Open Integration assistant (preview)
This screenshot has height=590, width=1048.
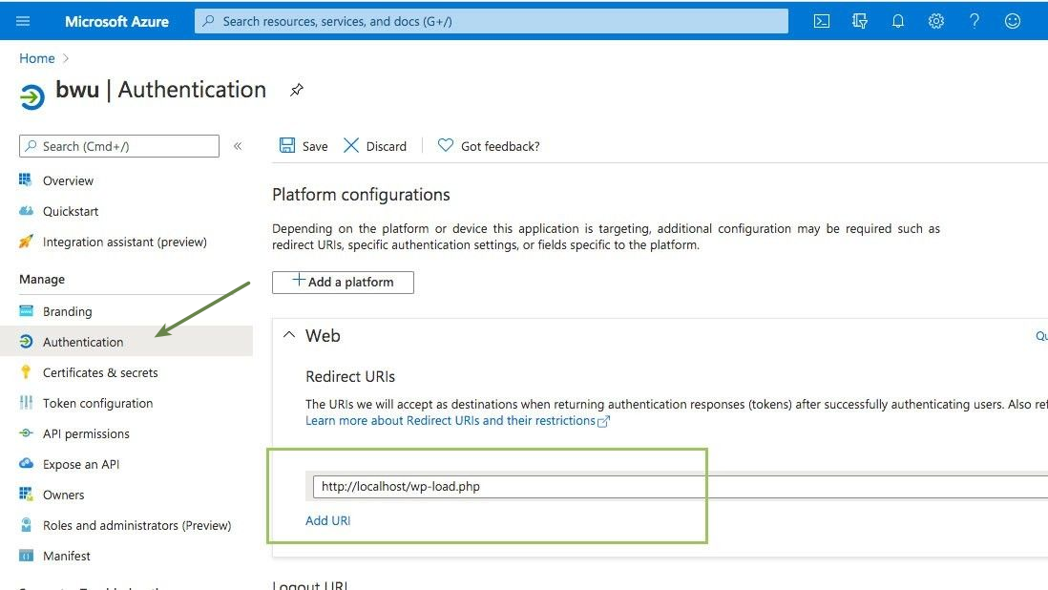(126, 242)
